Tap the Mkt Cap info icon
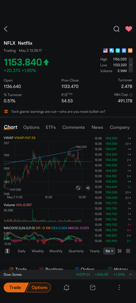Viewport: 136px width, 303px height. pos(131,95)
